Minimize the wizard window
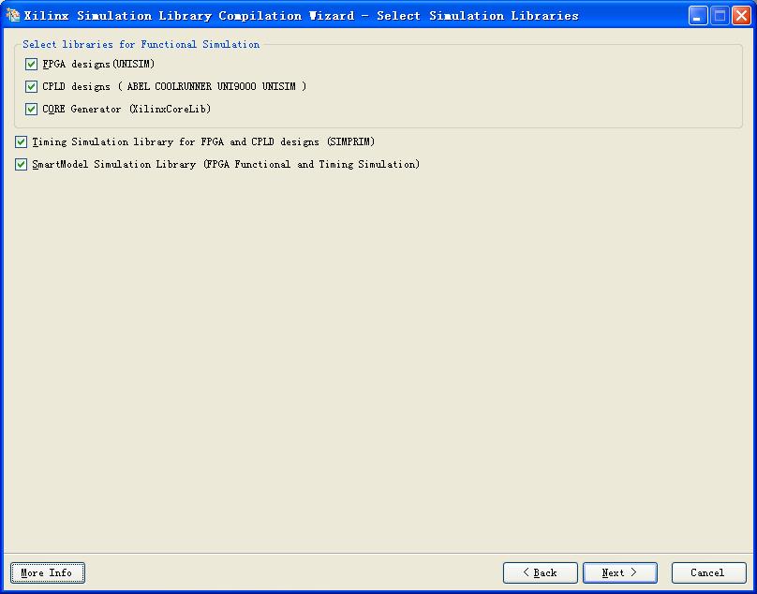 tap(698, 15)
